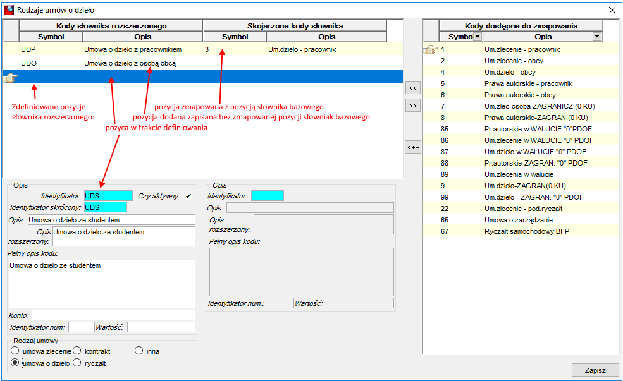Select 'Um.zlecenie - pracownik' in available codes
The image size is (623, 381).
point(521,50)
